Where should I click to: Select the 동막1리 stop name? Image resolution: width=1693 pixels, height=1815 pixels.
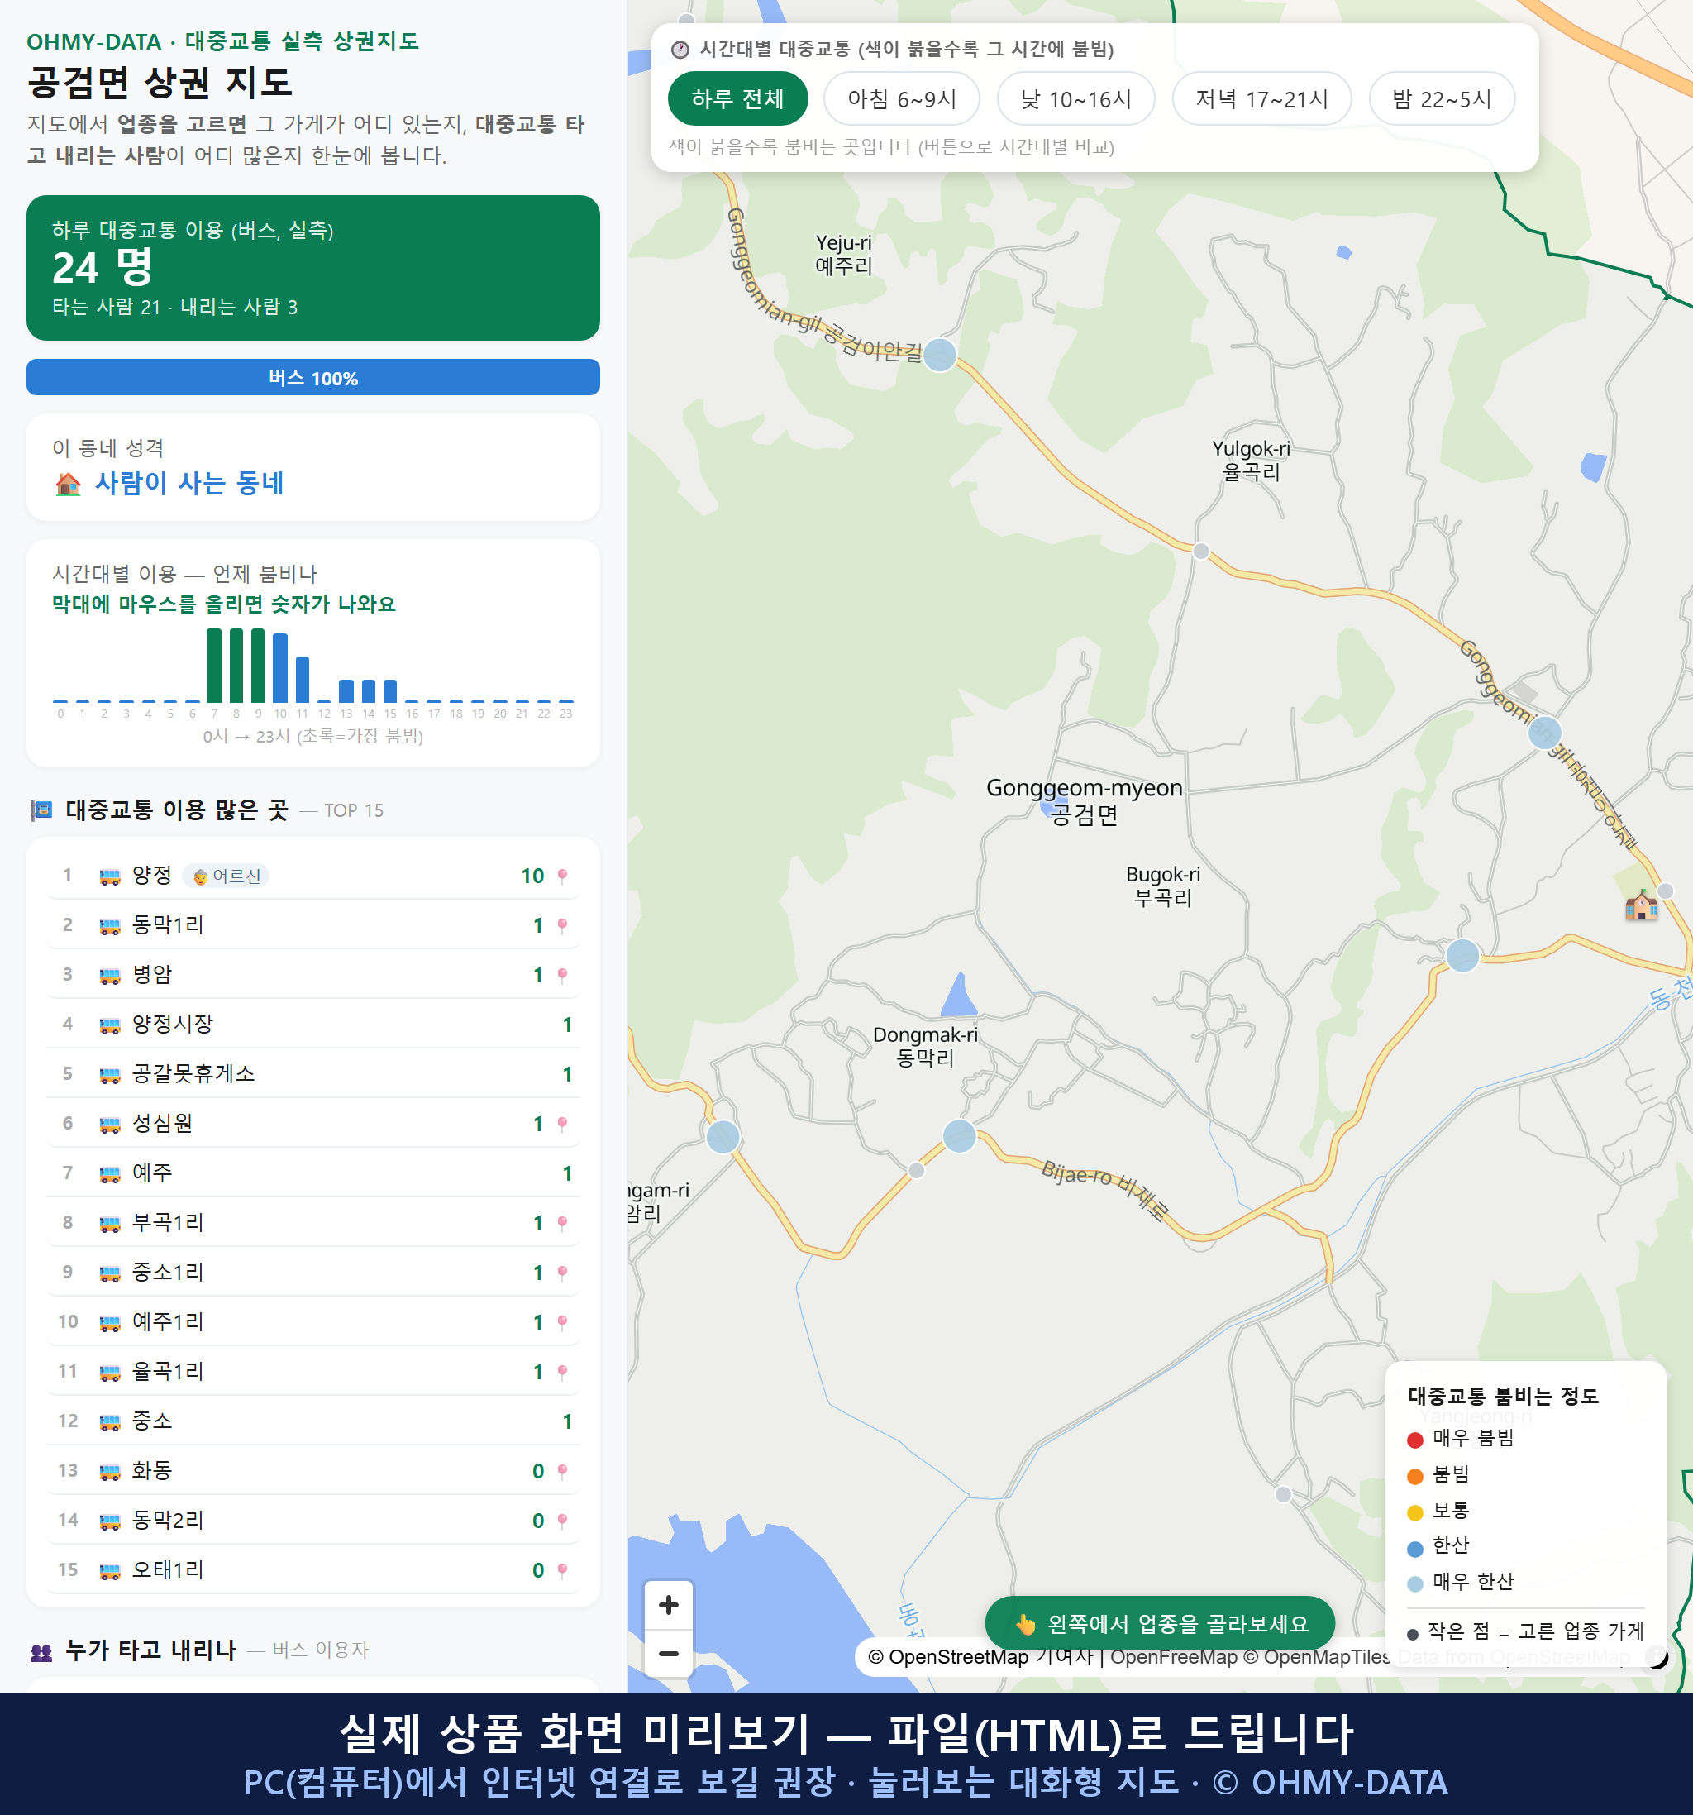tap(168, 924)
